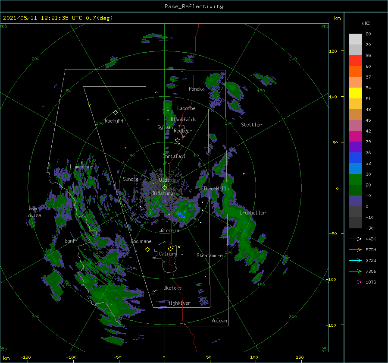
Task: Click the magenta 18TS arrow in the legend
Action: coord(355,282)
